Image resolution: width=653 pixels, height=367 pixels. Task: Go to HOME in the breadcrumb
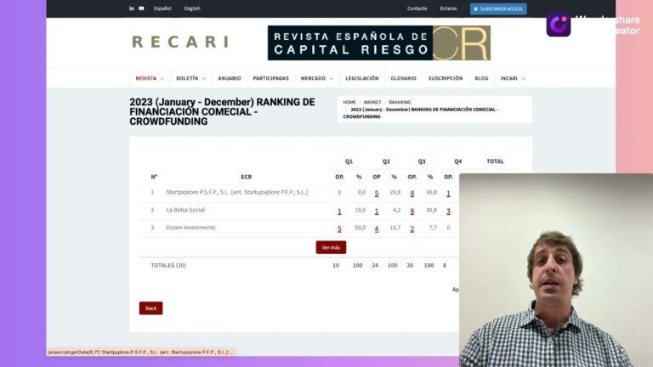349,102
